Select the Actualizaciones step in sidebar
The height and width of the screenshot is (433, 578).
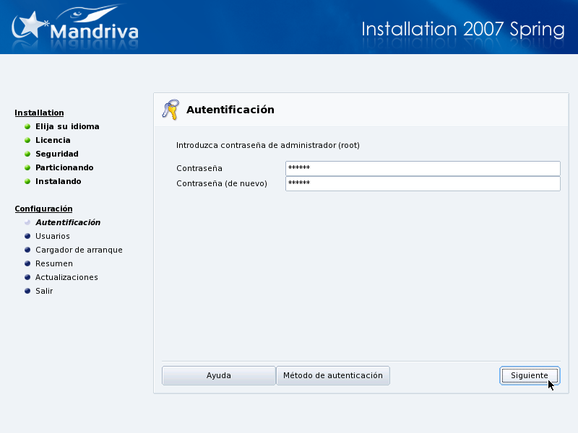(66, 277)
